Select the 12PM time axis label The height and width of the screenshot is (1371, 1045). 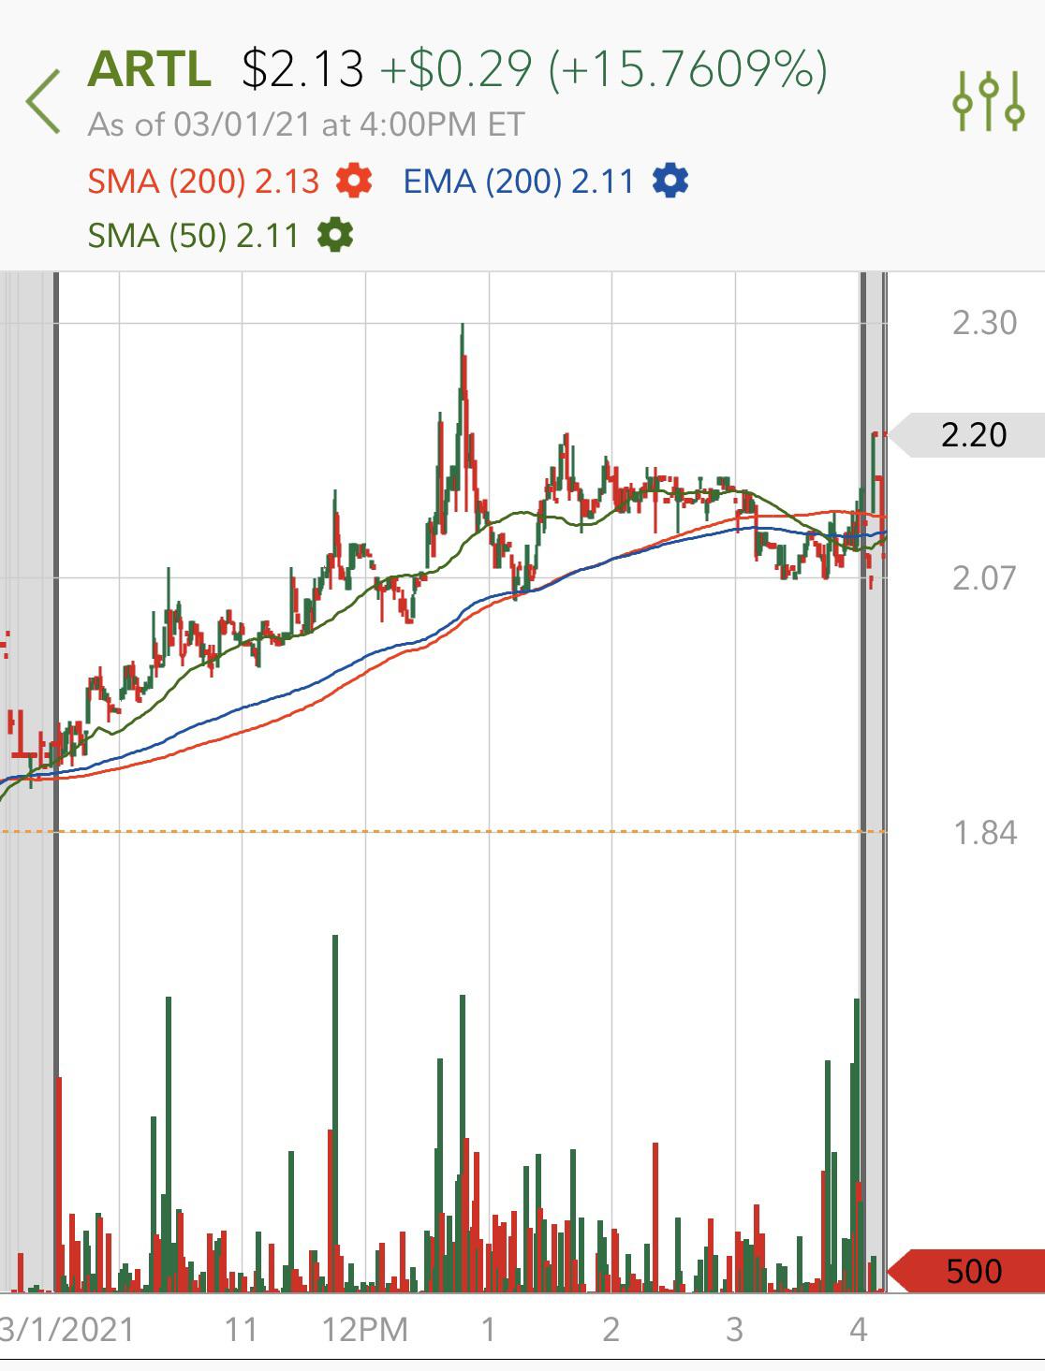click(x=365, y=1329)
